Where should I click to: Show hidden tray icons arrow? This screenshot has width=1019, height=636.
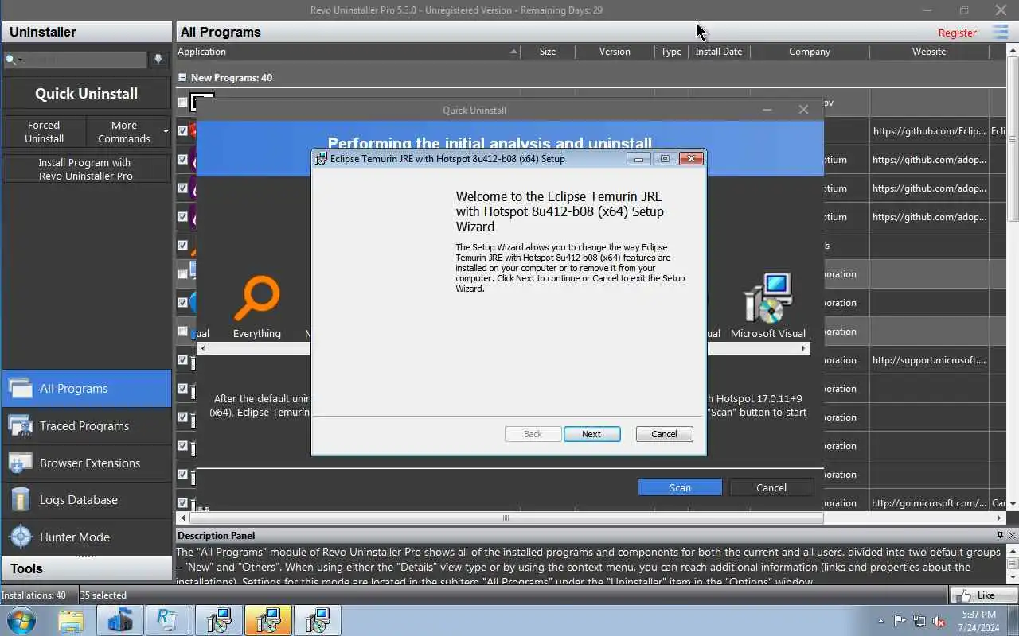pos(880,621)
